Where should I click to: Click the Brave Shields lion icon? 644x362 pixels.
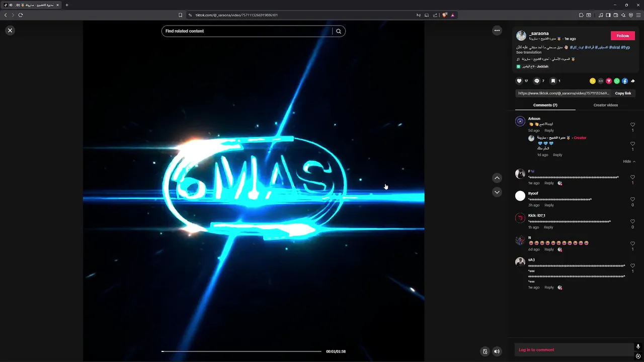[x=444, y=15]
